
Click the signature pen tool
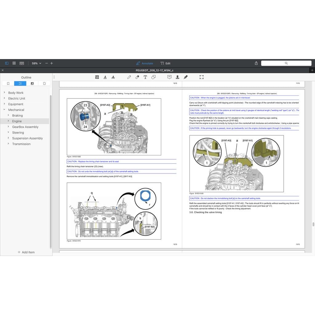(185, 77)
